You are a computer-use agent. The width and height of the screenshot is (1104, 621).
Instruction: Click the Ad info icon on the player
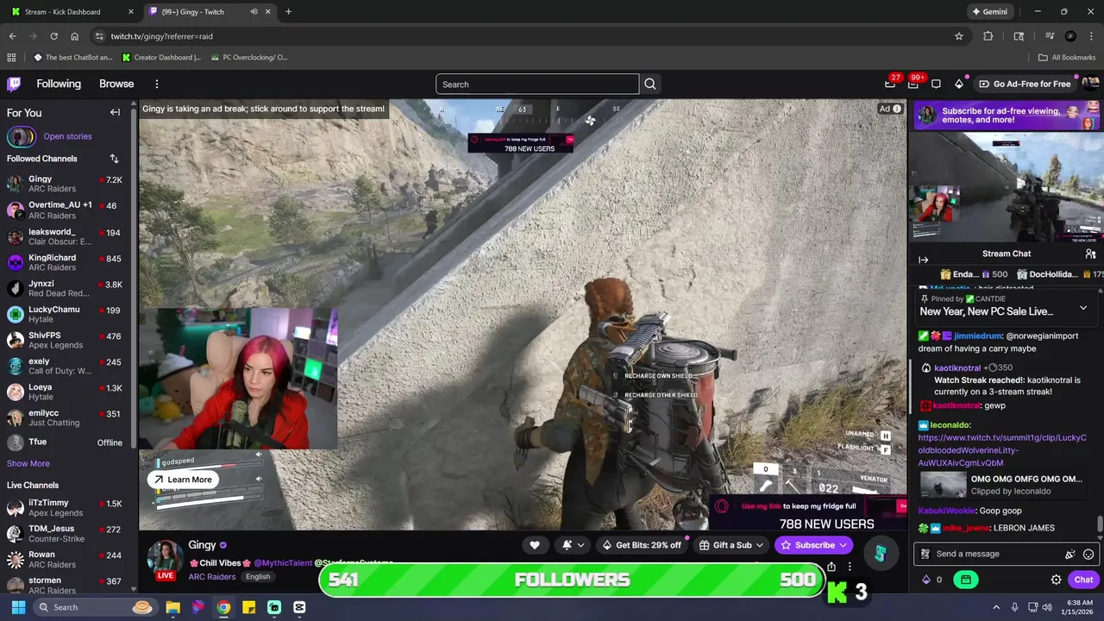pos(897,109)
